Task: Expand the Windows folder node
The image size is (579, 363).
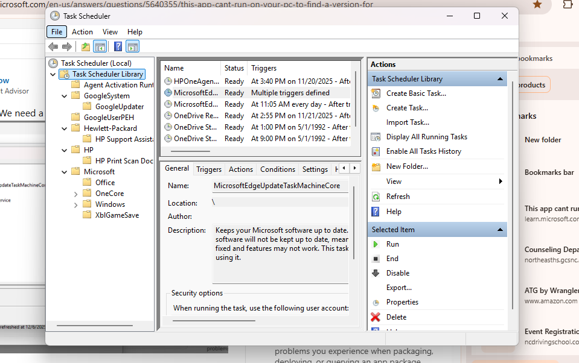Action: (75, 205)
